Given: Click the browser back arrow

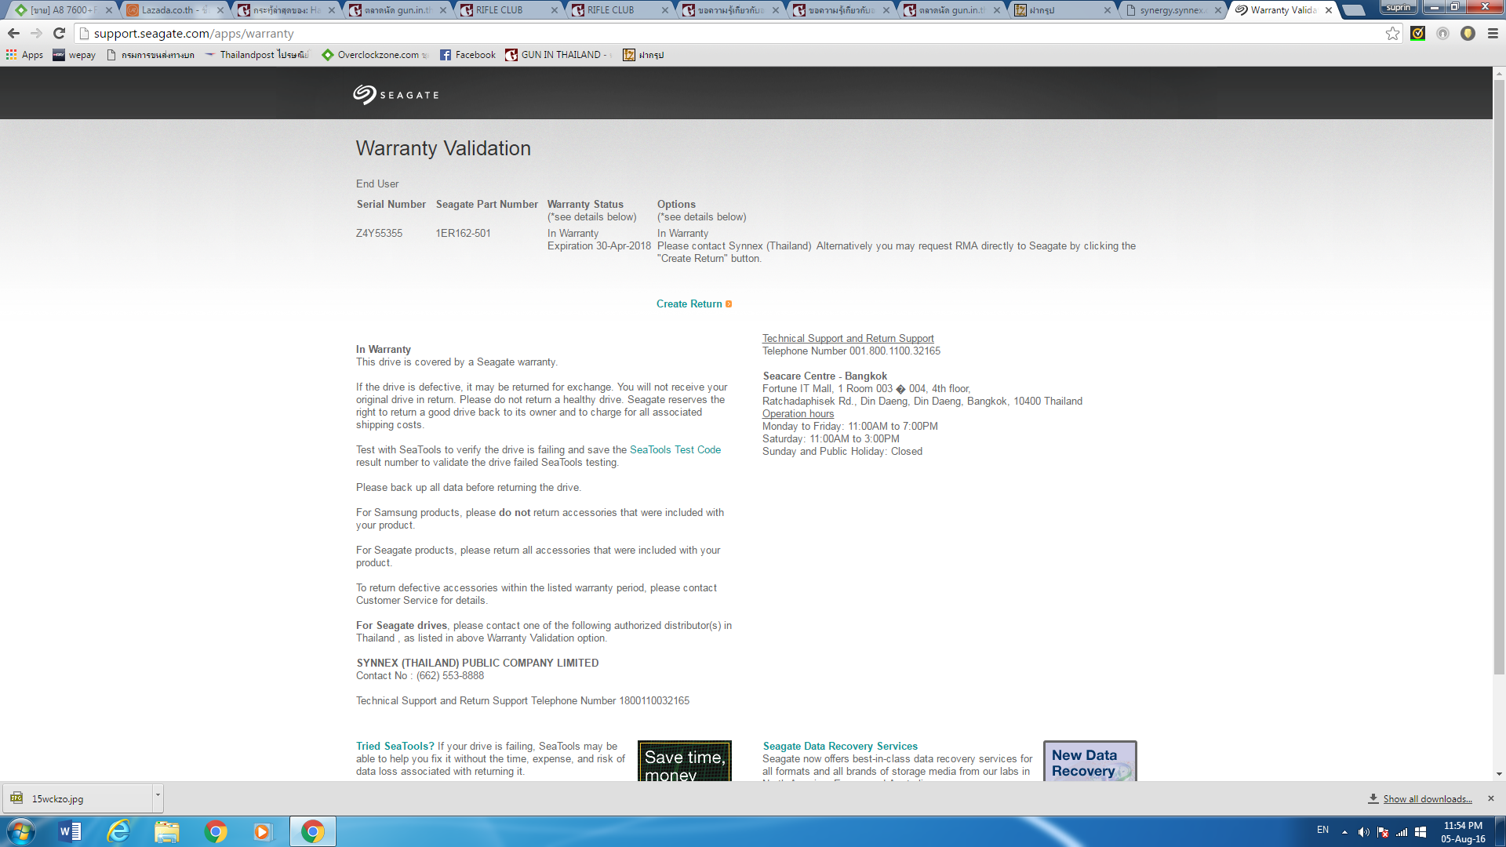Looking at the screenshot, I should (13, 33).
